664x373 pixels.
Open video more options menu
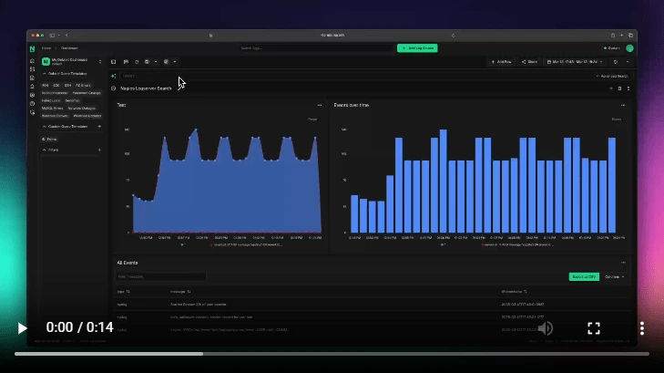[x=641, y=327]
